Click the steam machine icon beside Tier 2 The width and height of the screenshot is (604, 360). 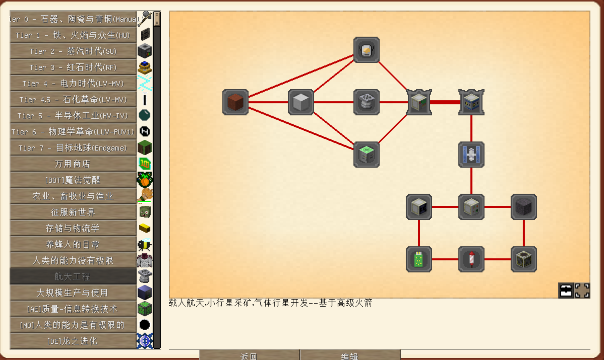coord(145,51)
